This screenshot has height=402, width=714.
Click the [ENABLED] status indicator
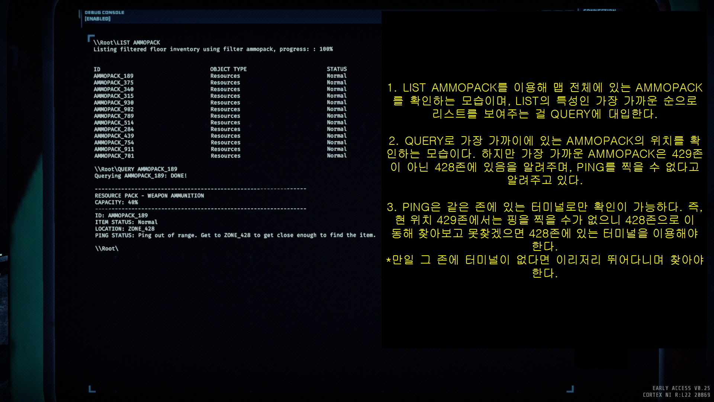click(97, 19)
